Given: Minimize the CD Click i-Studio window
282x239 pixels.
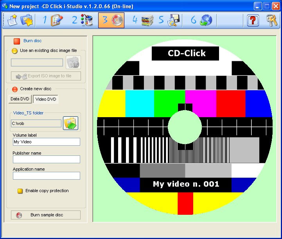Looking at the screenshot, I should point(258,6).
